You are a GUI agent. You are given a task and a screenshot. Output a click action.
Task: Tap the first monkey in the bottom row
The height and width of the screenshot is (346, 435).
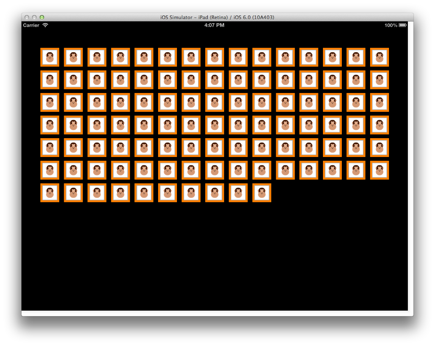tap(49, 192)
